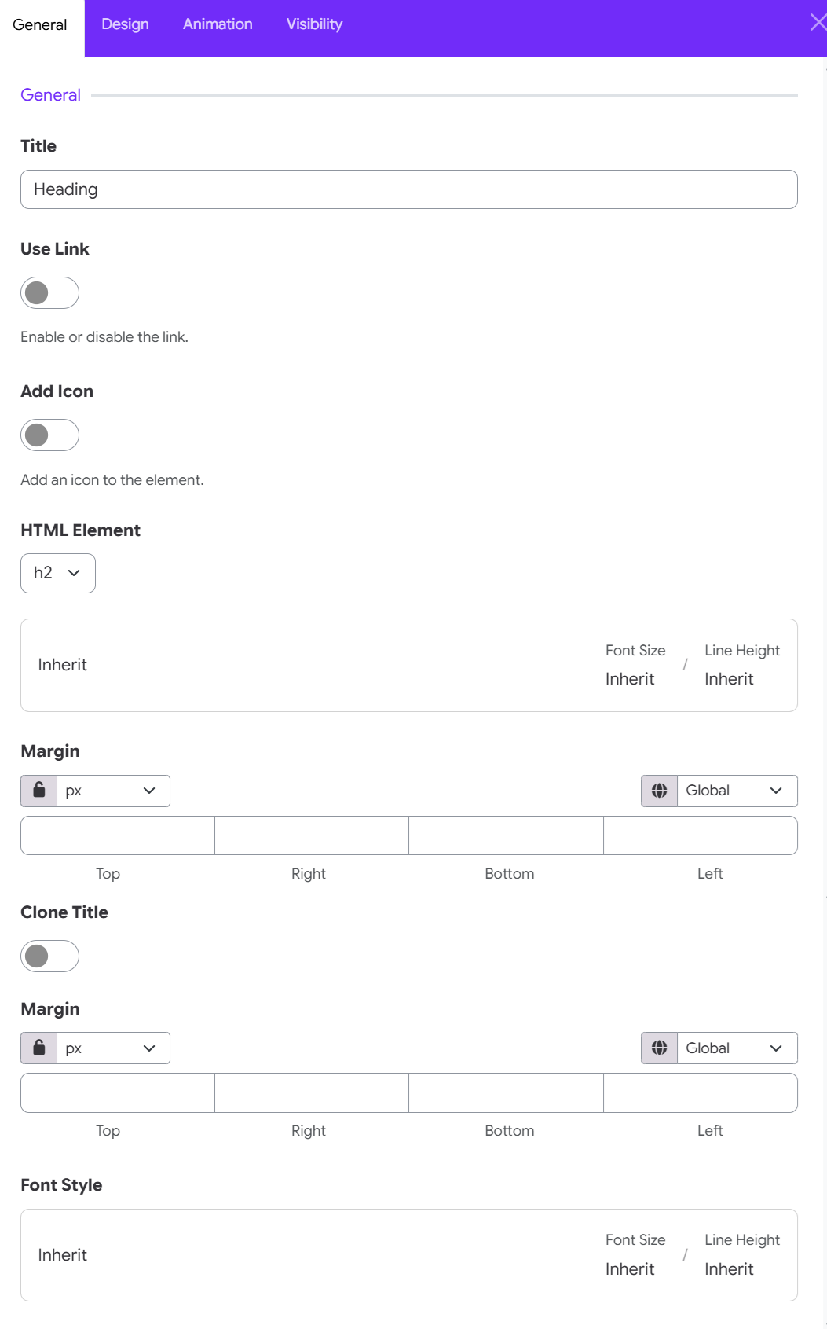Open the HTML Element h2 dropdown
Screen dimensions: 827x1329
[x=58, y=573]
